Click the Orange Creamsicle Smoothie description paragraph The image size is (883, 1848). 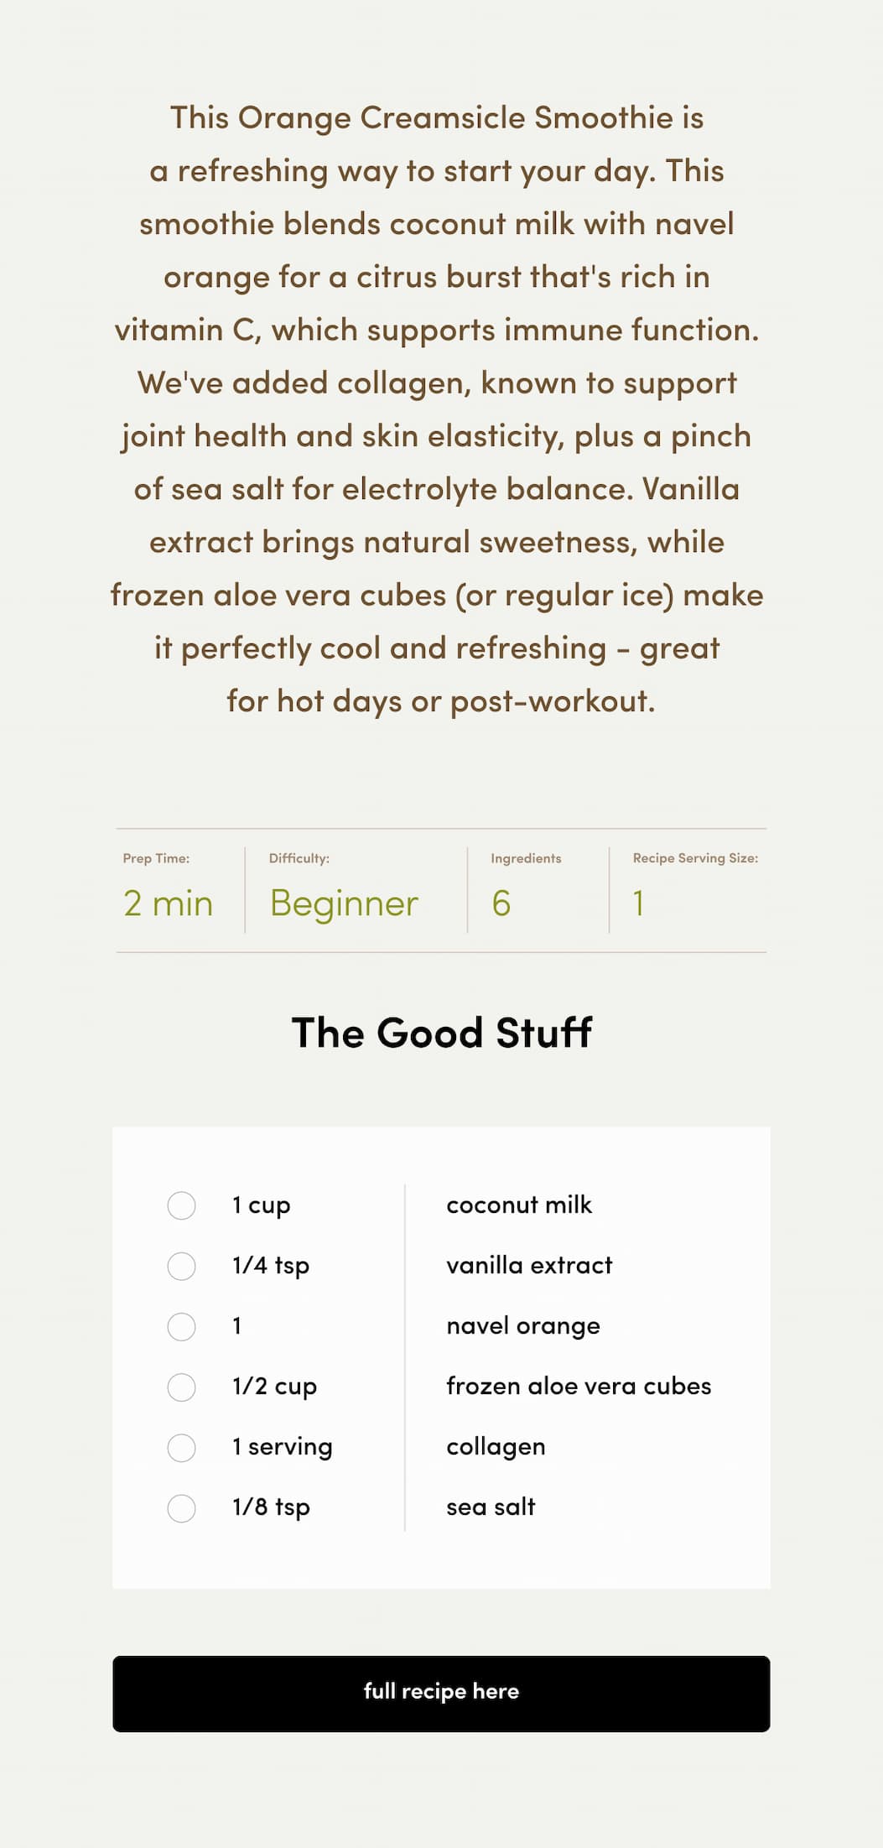click(437, 409)
